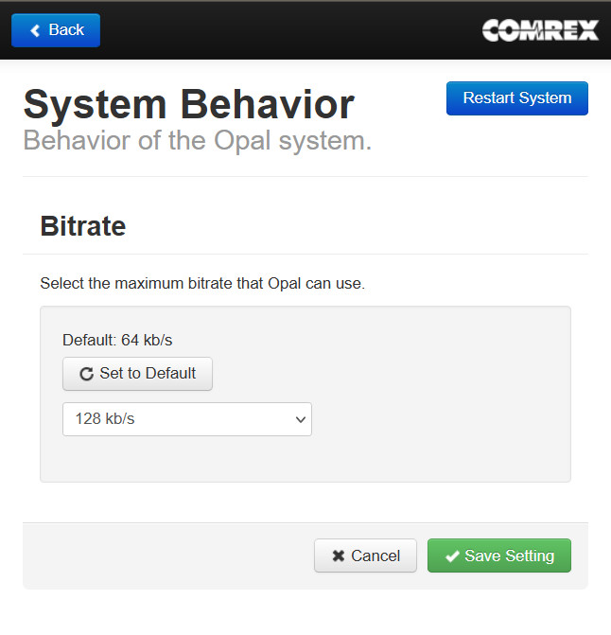The width and height of the screenshot is (611, 635).
Task: Reset bitrate using Set to Default
Action: pyautogui.click(x=137, y=374)
